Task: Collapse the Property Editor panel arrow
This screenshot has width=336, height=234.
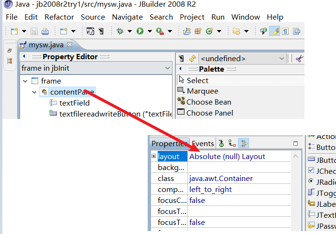Action: (x=24, y=56)
